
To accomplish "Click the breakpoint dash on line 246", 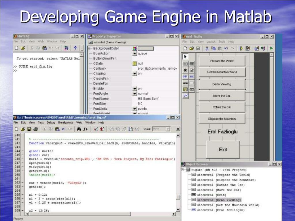I will 22,159.
